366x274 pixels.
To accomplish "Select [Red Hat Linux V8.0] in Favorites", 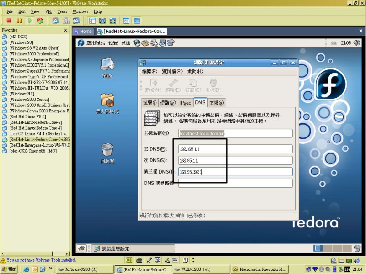I will 27,116.
